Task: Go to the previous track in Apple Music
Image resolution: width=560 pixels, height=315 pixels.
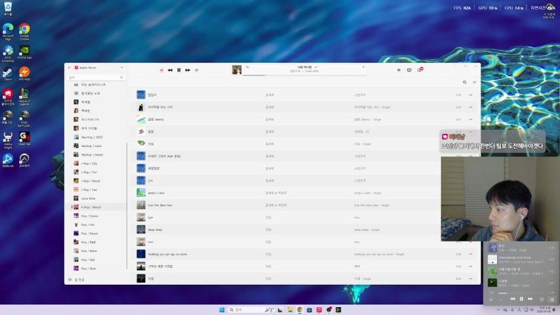Action: coord(170,70)
